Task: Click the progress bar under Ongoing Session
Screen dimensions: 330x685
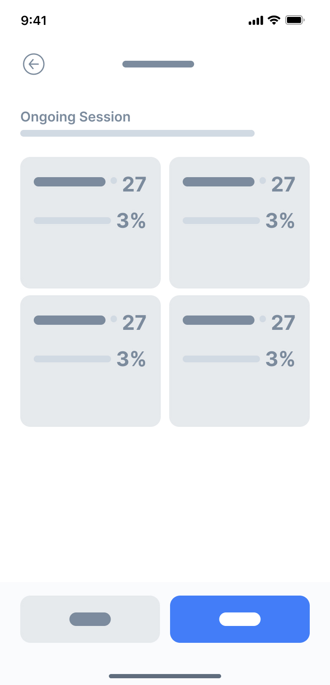Action: [x=137, y=133]
